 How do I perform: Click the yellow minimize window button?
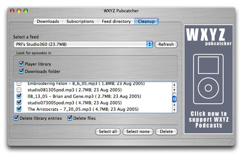point(19,11)
